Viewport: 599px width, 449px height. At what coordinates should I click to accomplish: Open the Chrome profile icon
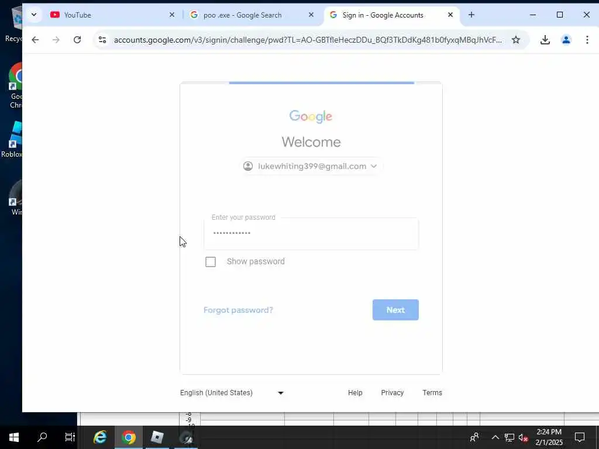[x=566, y=40]
